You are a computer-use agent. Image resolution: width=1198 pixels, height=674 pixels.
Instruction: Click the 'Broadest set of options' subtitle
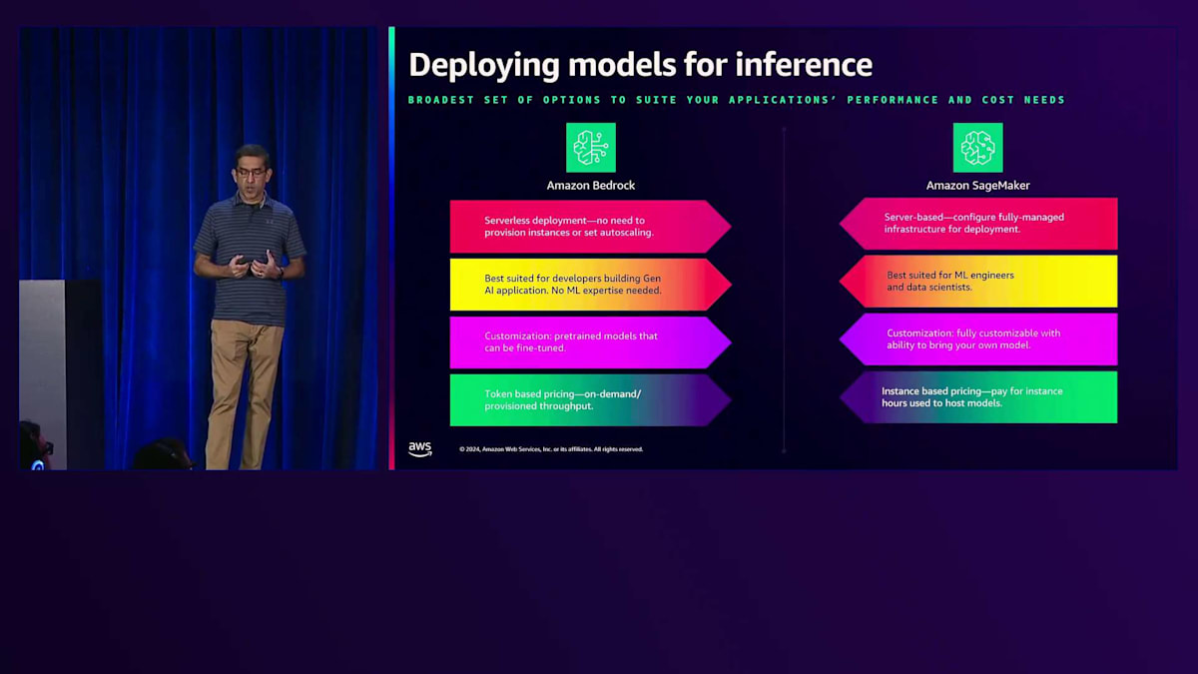click(x=737, y=100)
